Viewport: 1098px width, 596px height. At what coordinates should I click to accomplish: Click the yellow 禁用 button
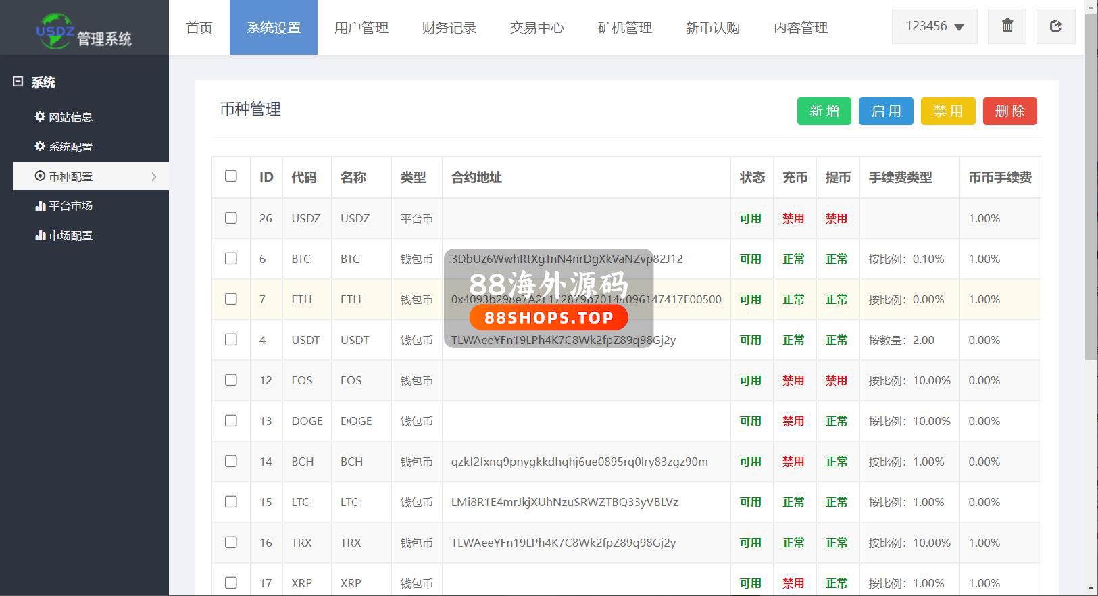point(948,111)
